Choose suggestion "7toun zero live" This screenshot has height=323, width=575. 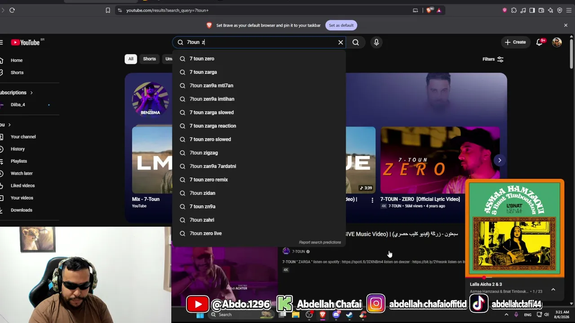pyautogui.click(x=259, y=234)
